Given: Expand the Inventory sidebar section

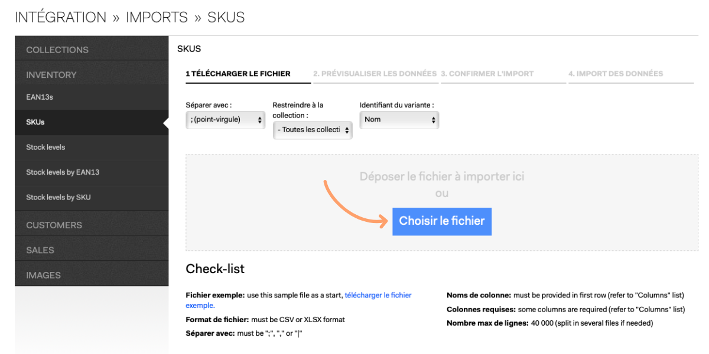Looking at the screenshot, I should tap(92, 74).
